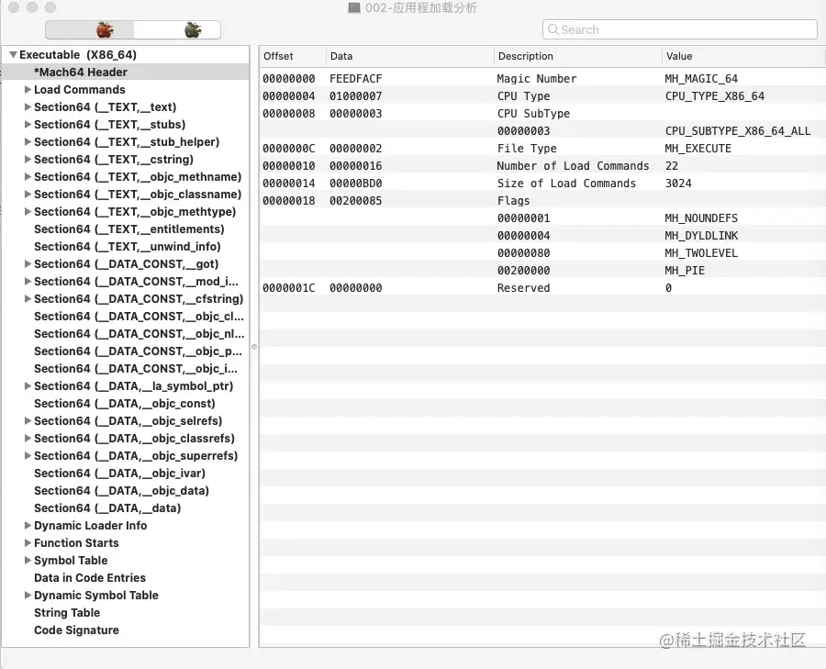Click the Data column header

(x=410, y=56)
